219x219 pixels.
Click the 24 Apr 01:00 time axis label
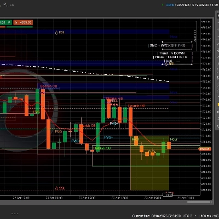pyautogui.click(x=186, y=198)
